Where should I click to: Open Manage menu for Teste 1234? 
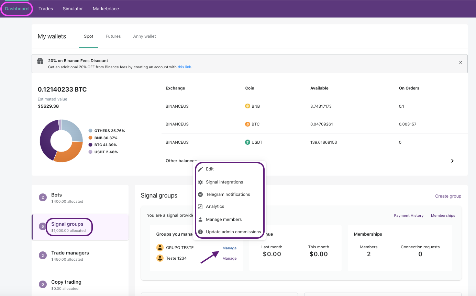tap(229, 259)
